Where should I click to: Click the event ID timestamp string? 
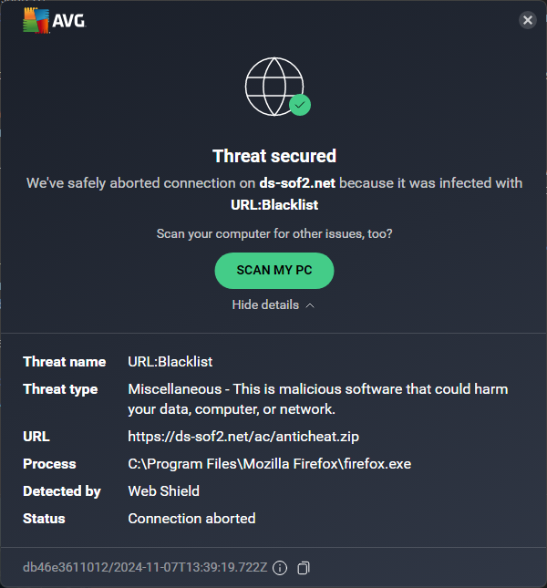pos(145,568)
